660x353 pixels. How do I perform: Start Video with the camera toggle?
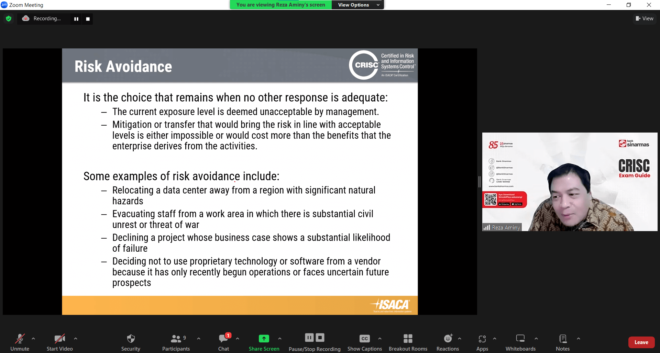(59, 342)
